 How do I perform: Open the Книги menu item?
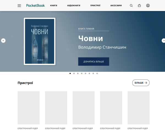tap(54, 5)
